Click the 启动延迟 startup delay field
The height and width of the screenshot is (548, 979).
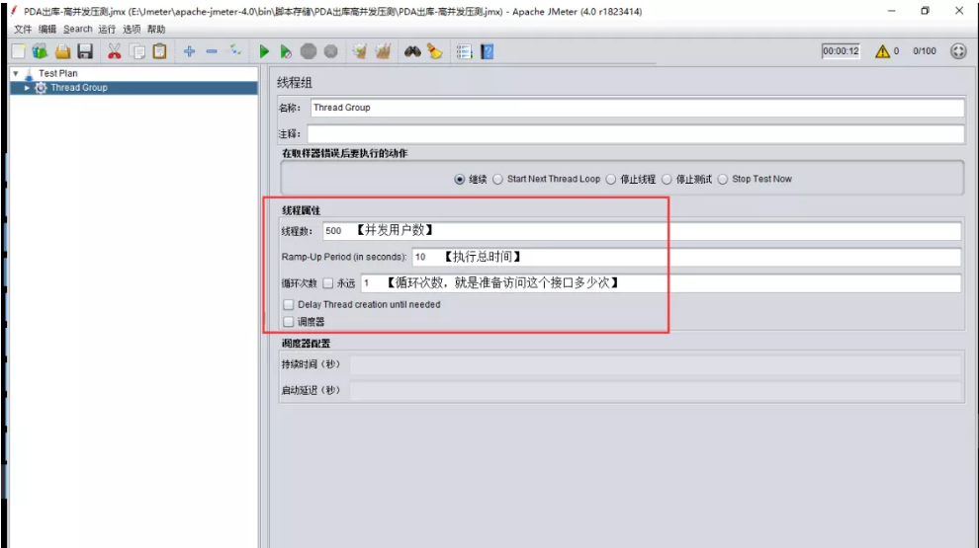[x=656, y=391]
